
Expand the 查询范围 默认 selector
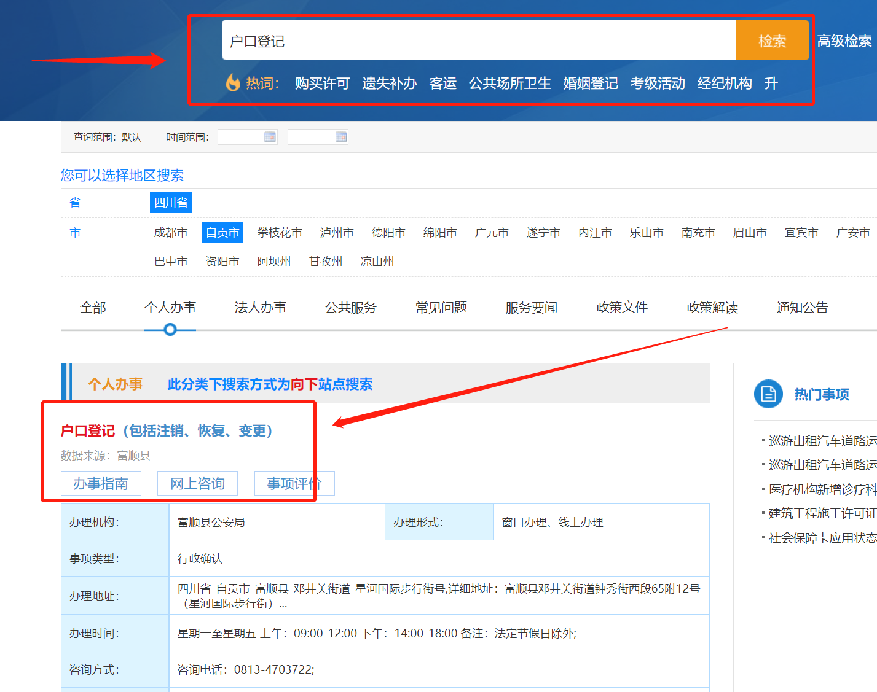[108, 137]
